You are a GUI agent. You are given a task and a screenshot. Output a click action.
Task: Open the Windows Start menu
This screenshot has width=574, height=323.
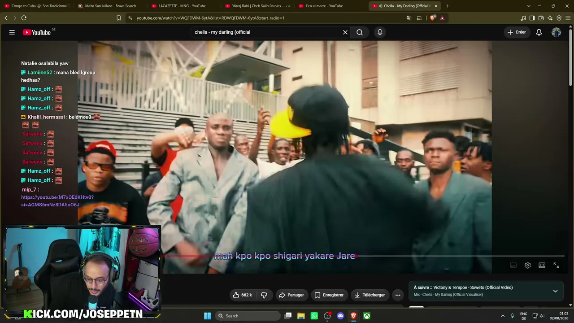(208, 316)
